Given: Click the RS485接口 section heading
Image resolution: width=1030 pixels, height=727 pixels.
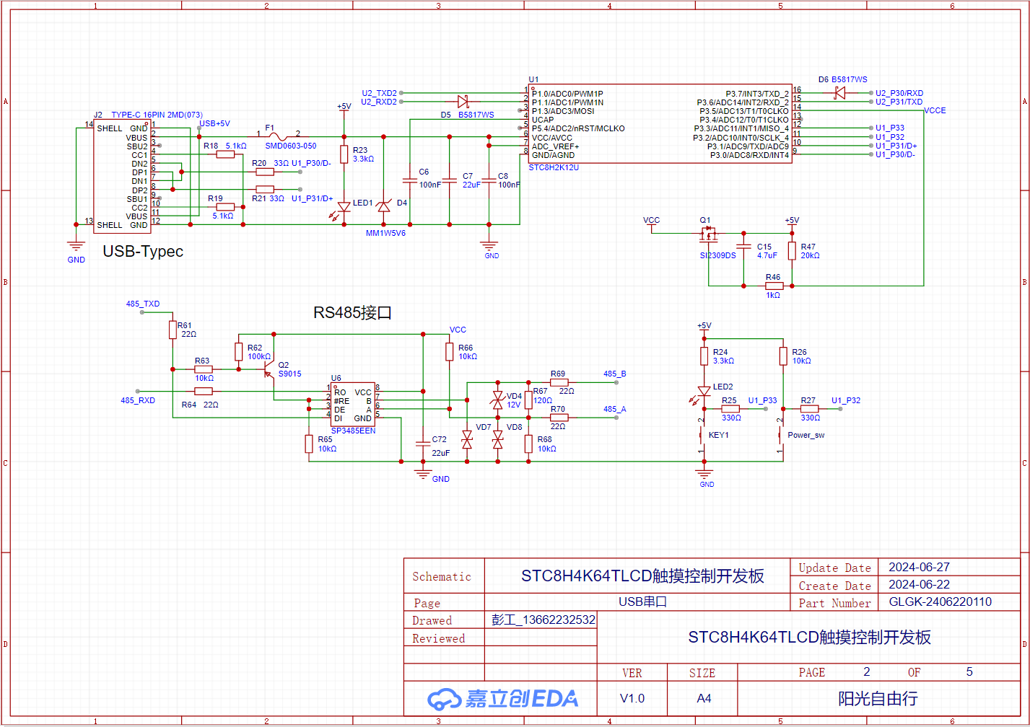Looking at the screenshot, I should point(352,313).
